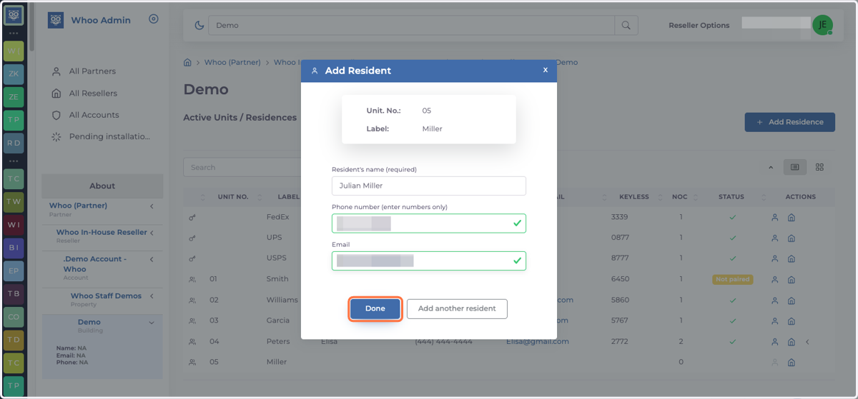Screen dimensions: 858x399
Task: Click residence home icon on Miller row
Action: (x=792, y=363)
